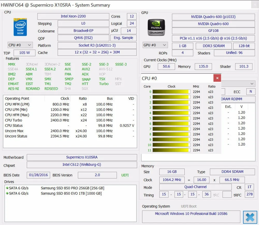Select the CPU HFM (Max) row

click(70, 115)
